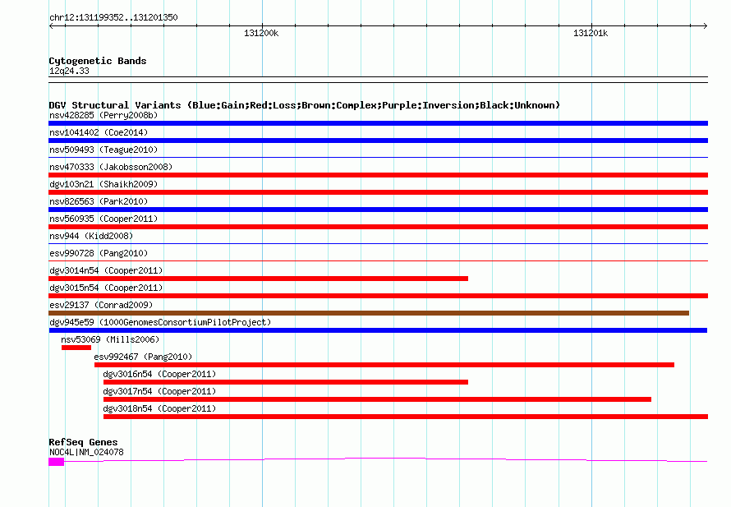Click the right arrow of the ruler
This screenshot has height=507, width=731.
705,26
